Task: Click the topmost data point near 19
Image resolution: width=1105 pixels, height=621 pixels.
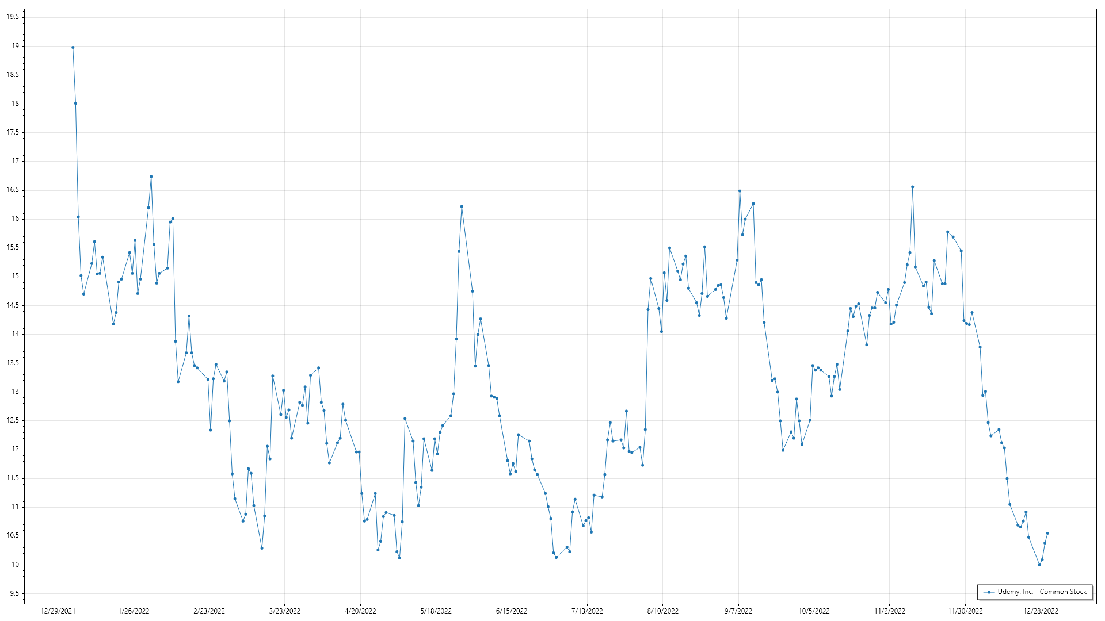Action: (x=73, y=48)
